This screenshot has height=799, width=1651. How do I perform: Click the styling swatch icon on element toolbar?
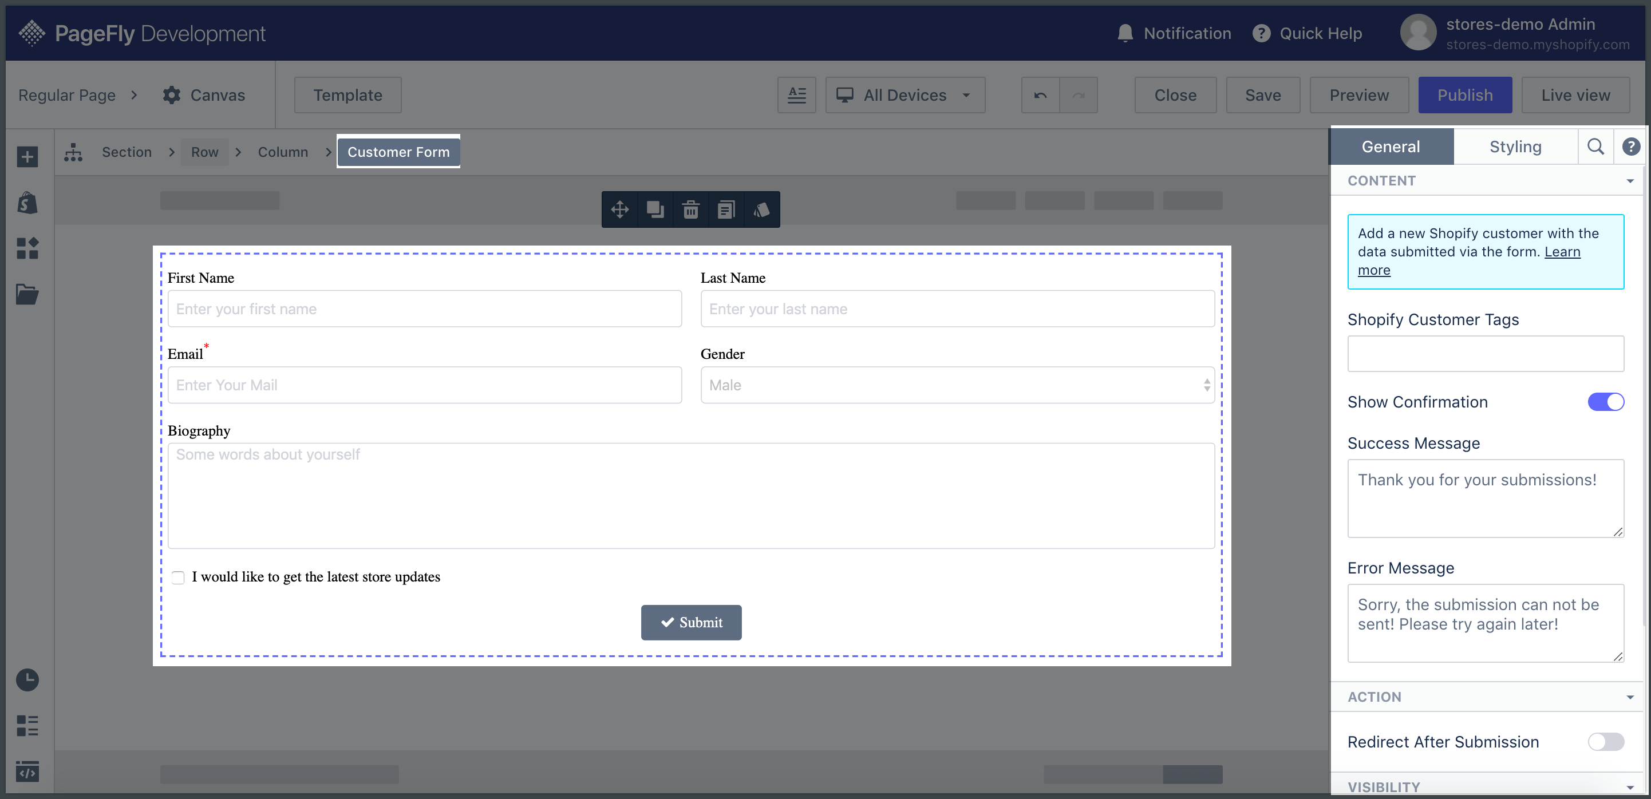[761, 209]
